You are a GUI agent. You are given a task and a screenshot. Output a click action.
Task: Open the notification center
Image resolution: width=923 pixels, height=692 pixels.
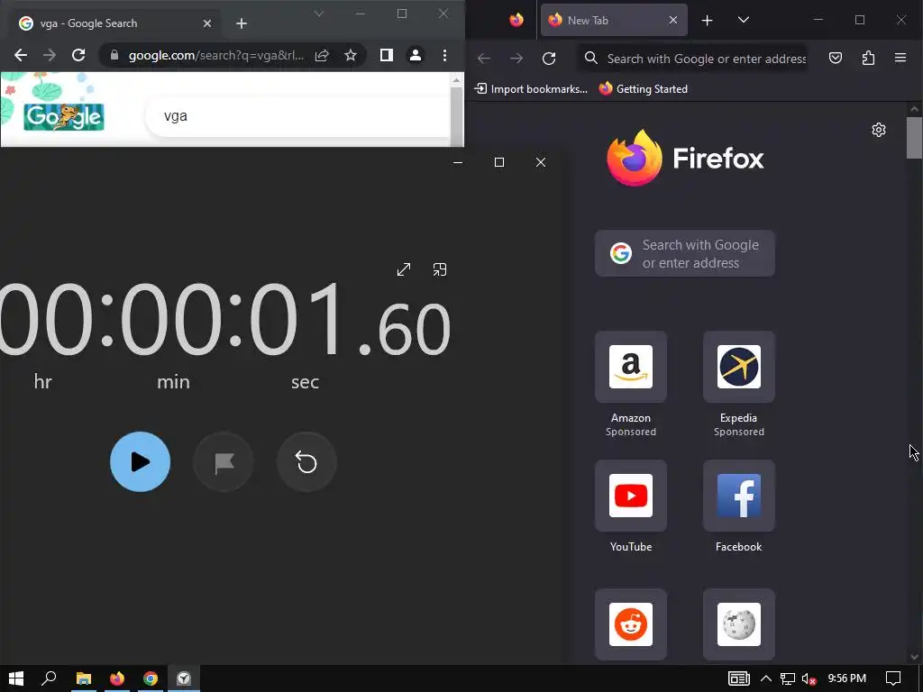(x=893, y=678)
